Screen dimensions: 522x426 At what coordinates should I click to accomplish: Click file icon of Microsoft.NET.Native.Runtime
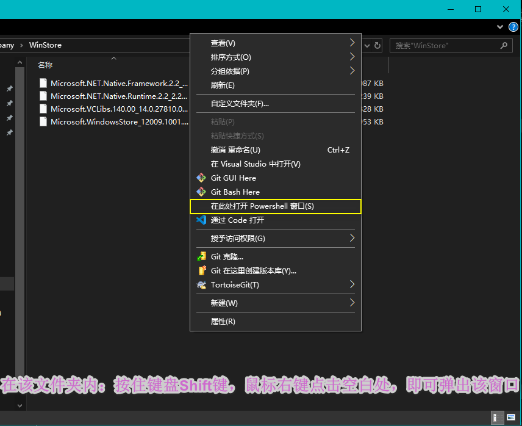pos(43,96)
